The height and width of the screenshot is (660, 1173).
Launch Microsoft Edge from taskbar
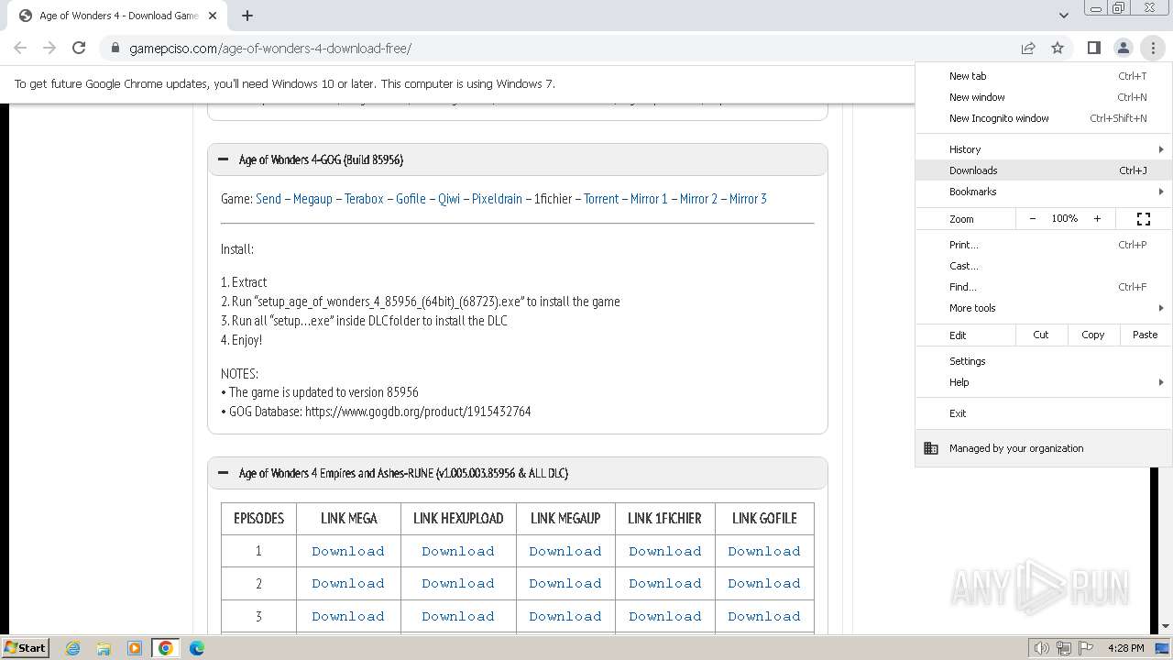(197, 648)
